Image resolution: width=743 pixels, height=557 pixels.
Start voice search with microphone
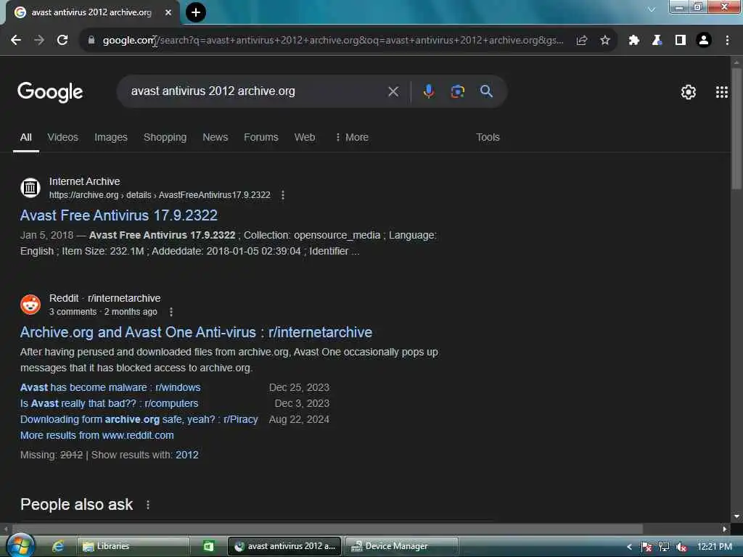pos(428,91)
